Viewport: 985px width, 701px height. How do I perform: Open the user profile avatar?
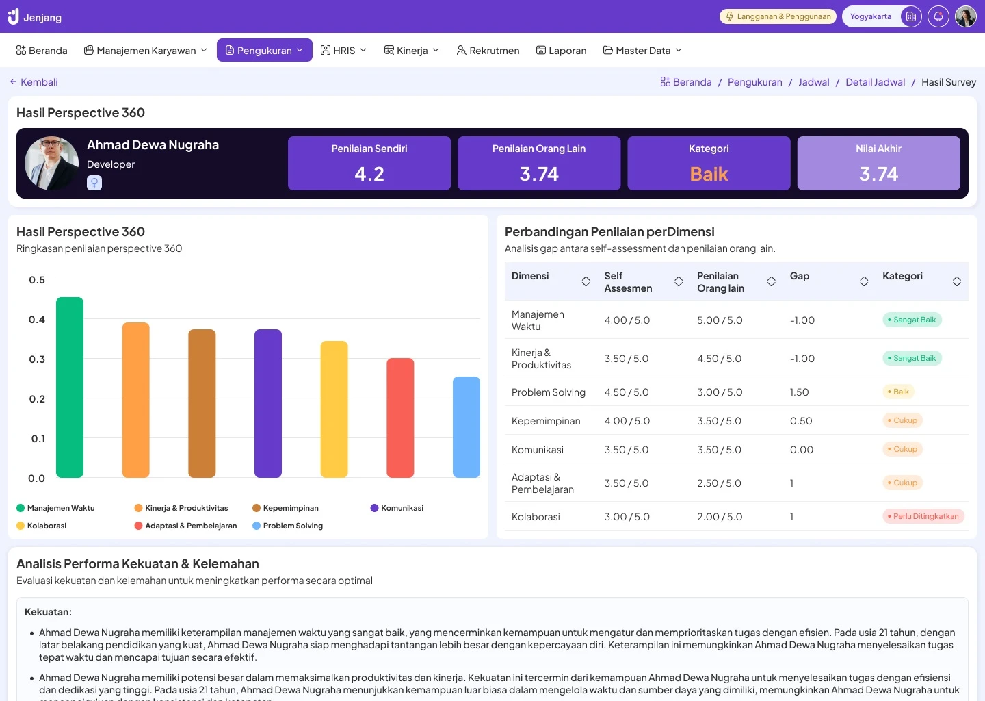[x=966, y=16]
